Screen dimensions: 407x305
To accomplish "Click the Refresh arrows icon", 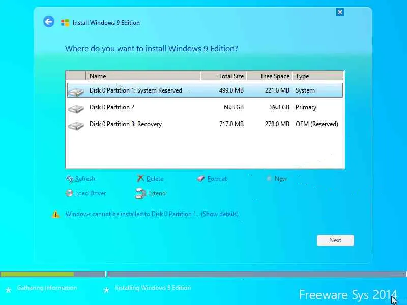I will [70, 179].
